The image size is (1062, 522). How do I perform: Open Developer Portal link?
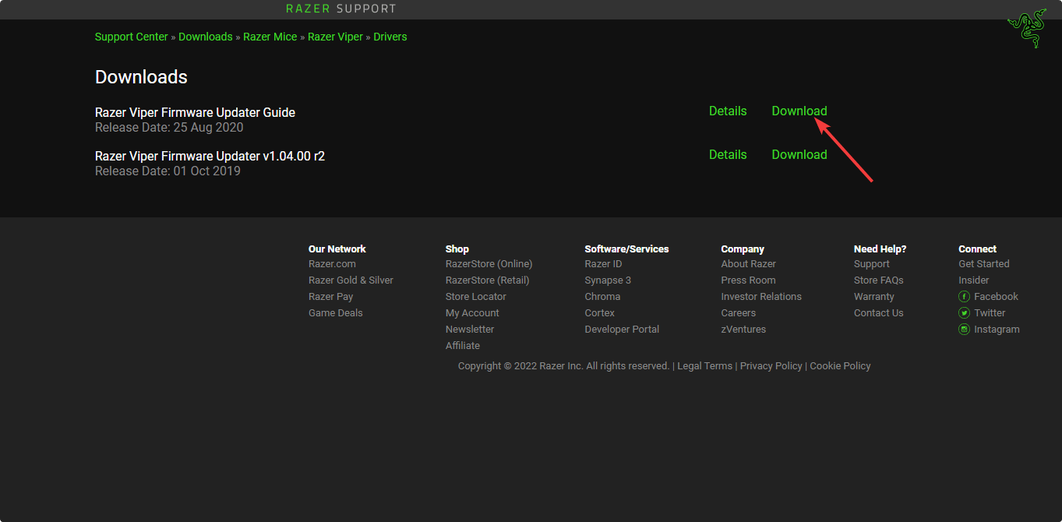(x=622, y=329)
